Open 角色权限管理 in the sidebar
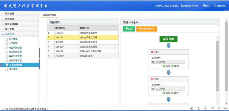Viewport: 229px width, 111px height. pos(15,48)
